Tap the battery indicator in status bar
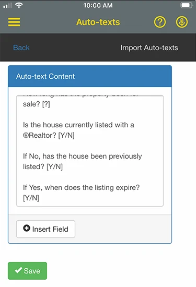Screen dimensions: 196x287 pos(187,5)
